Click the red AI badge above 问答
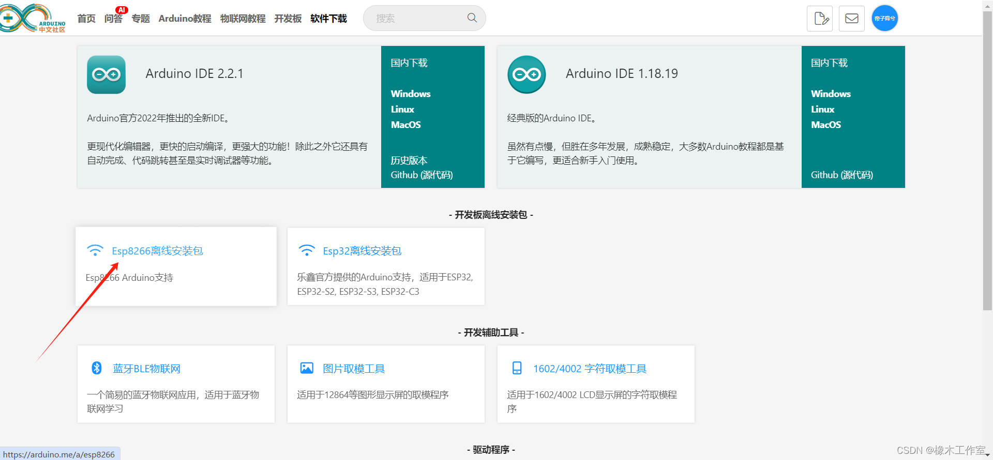The image size is (993, 460). click(122, 10)
